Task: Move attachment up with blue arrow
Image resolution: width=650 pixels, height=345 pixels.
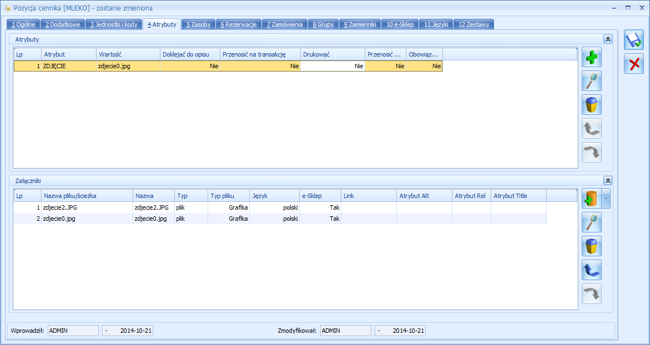Action: pyautogui.click(x=592, y=270)
